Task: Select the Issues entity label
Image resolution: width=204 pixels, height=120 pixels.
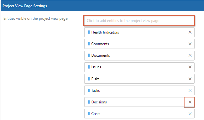Action: click(x=96, y=67)
